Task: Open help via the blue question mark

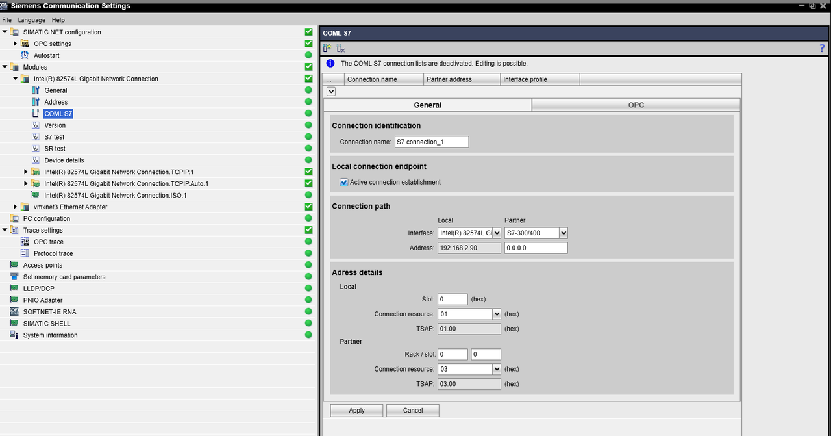Action: [822, 48]
